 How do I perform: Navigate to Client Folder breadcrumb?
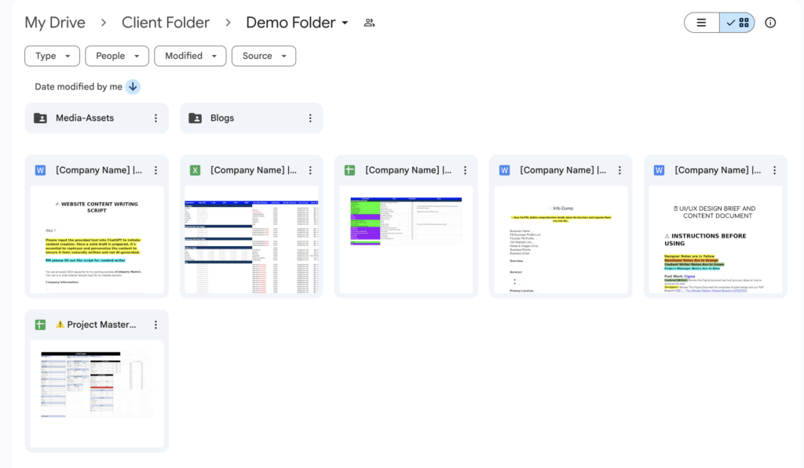[x=166, y=23]
